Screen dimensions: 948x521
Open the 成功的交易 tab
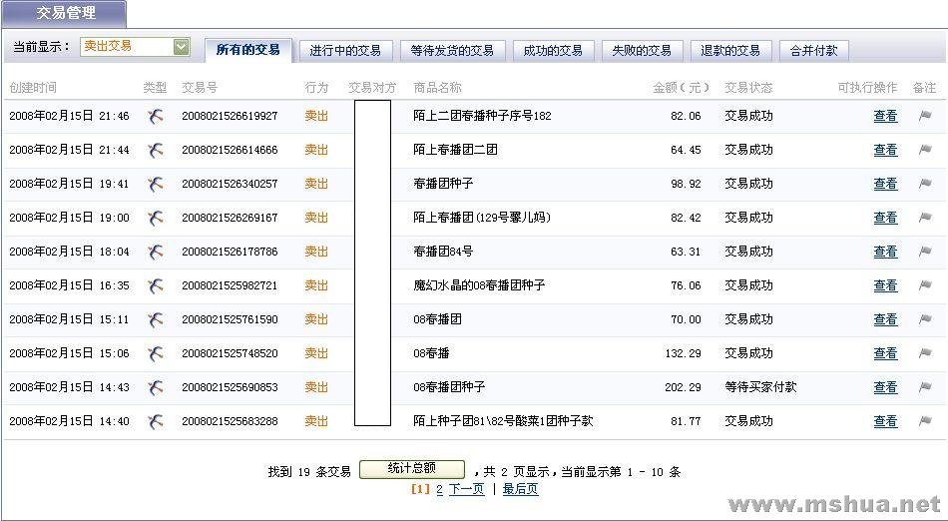click(557, 50)
